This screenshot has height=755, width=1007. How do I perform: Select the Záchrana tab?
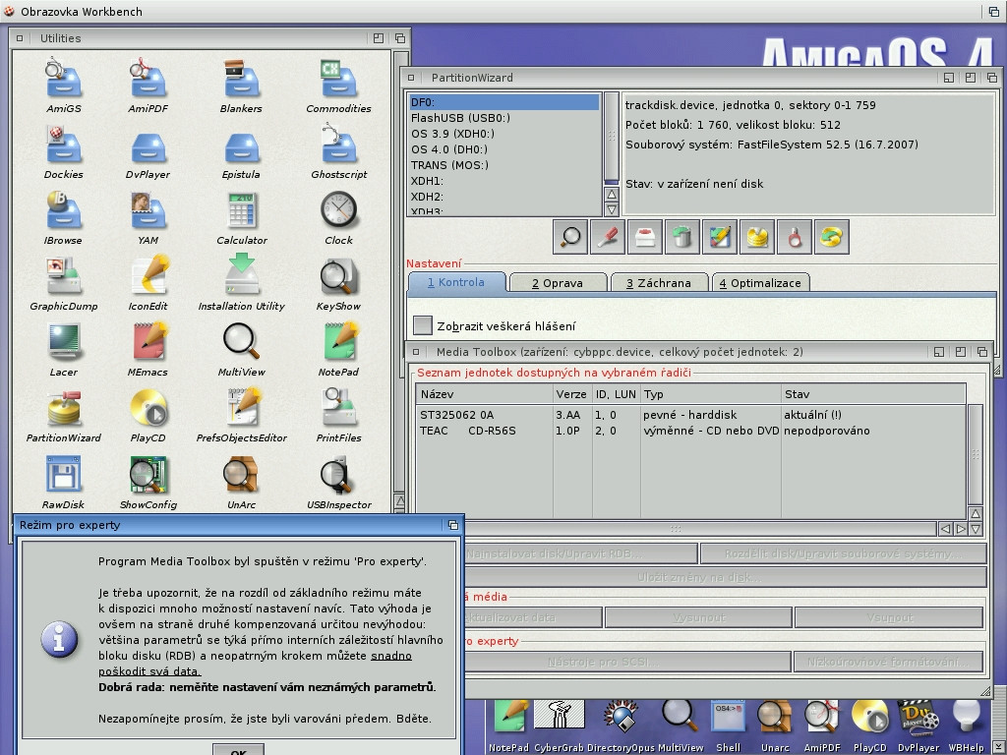(x=658, y=283)
